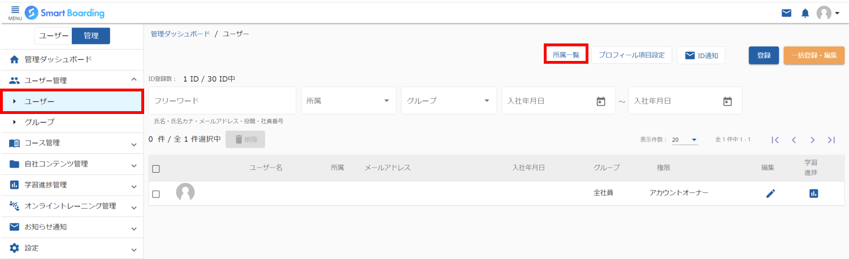Viewport: 849px width, 259px height.
Task: Go to the next page arrow
Action: click(x=812, y=140)
